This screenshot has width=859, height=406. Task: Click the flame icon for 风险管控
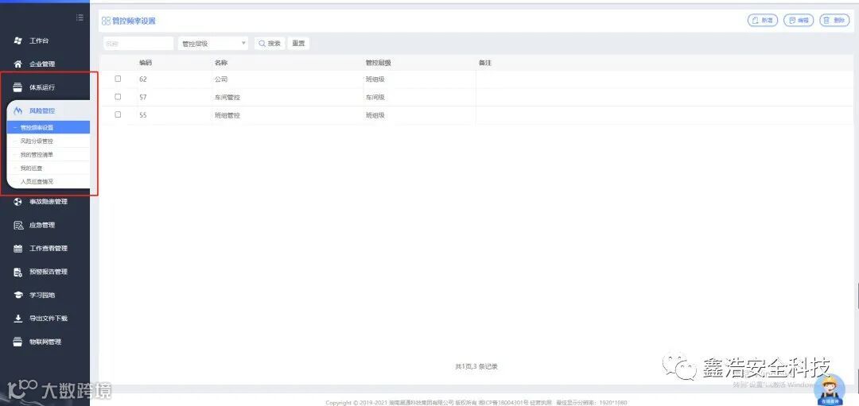(17, 110)
